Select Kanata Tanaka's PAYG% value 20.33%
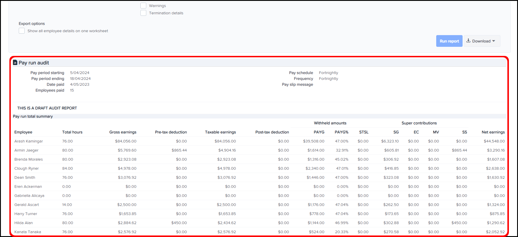 click(342, 232)
